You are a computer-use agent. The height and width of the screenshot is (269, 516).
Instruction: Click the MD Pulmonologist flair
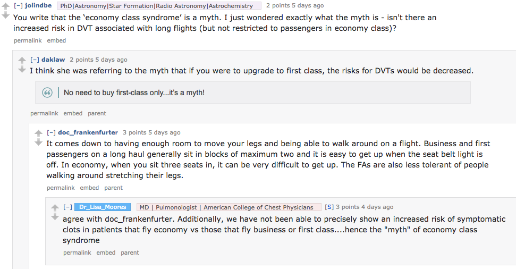[x=229, y=207]
